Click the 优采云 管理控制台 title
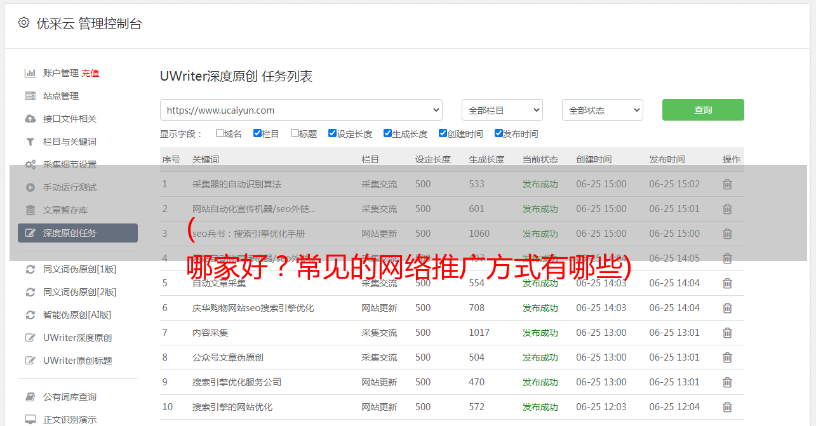 pyautogui.click(x=89, y=23)
